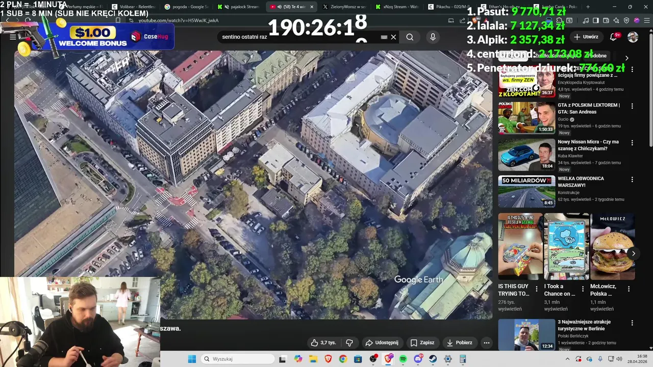
Task: Open options for 'I Took a Chance on' short
Action: [x=583, y=289]
